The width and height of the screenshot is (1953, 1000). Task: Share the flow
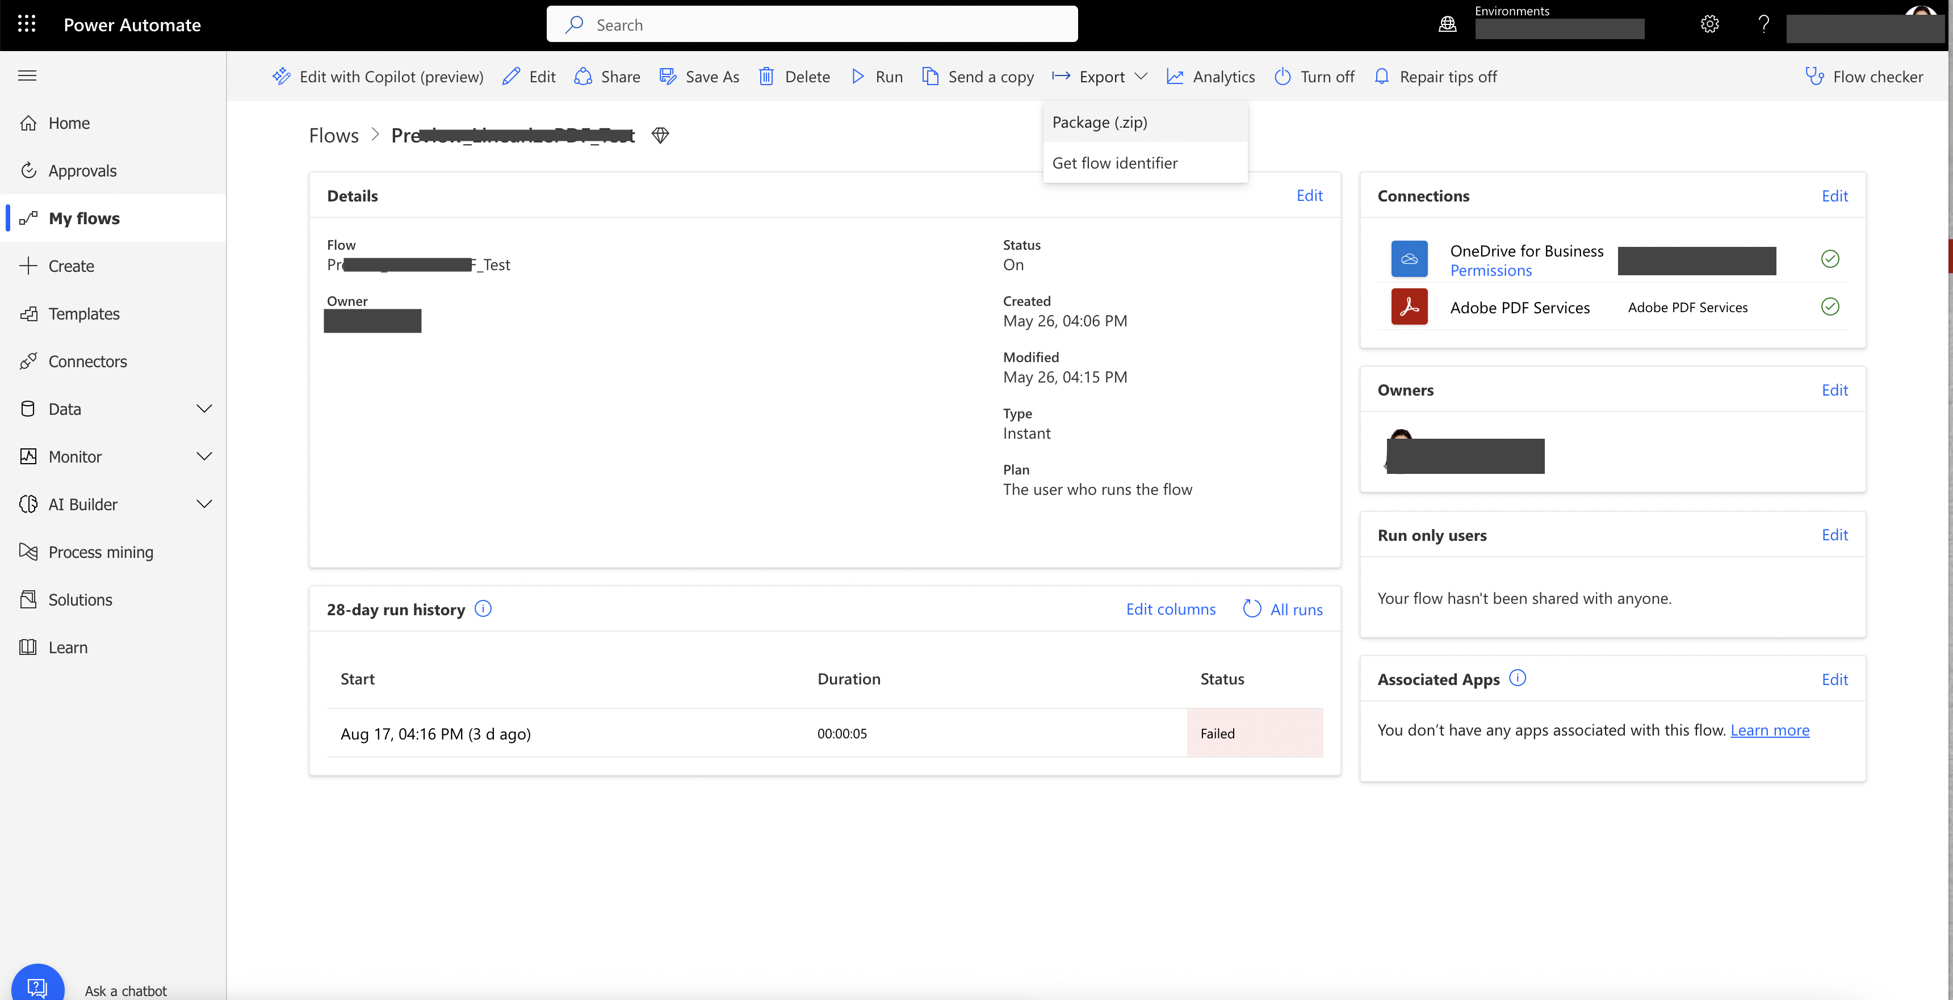pos(606,76)
